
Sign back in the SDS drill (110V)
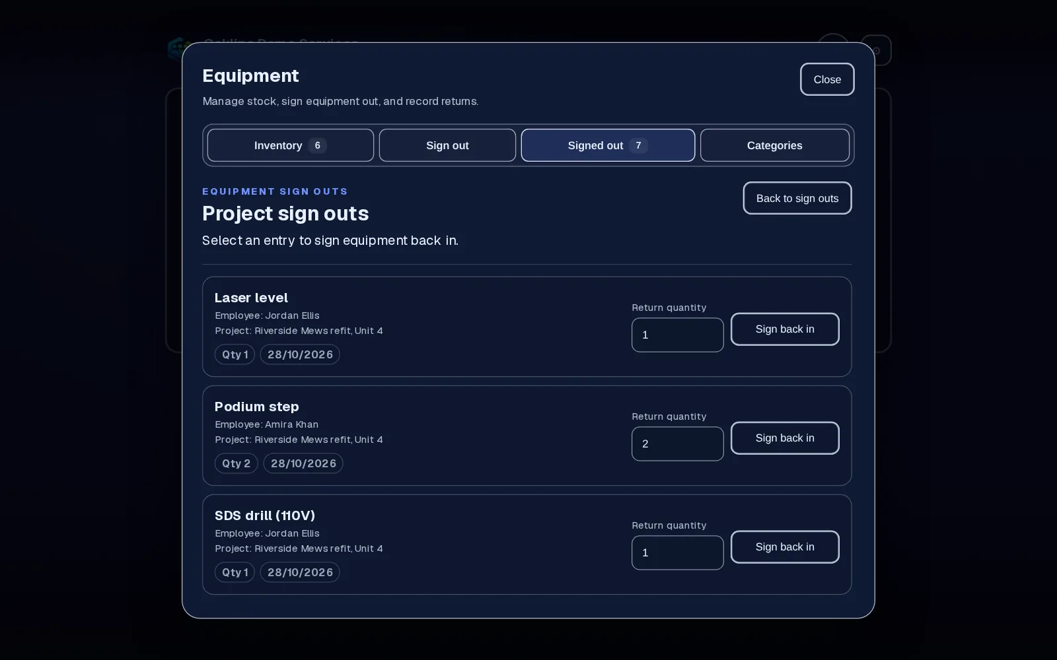coord(785,546)
